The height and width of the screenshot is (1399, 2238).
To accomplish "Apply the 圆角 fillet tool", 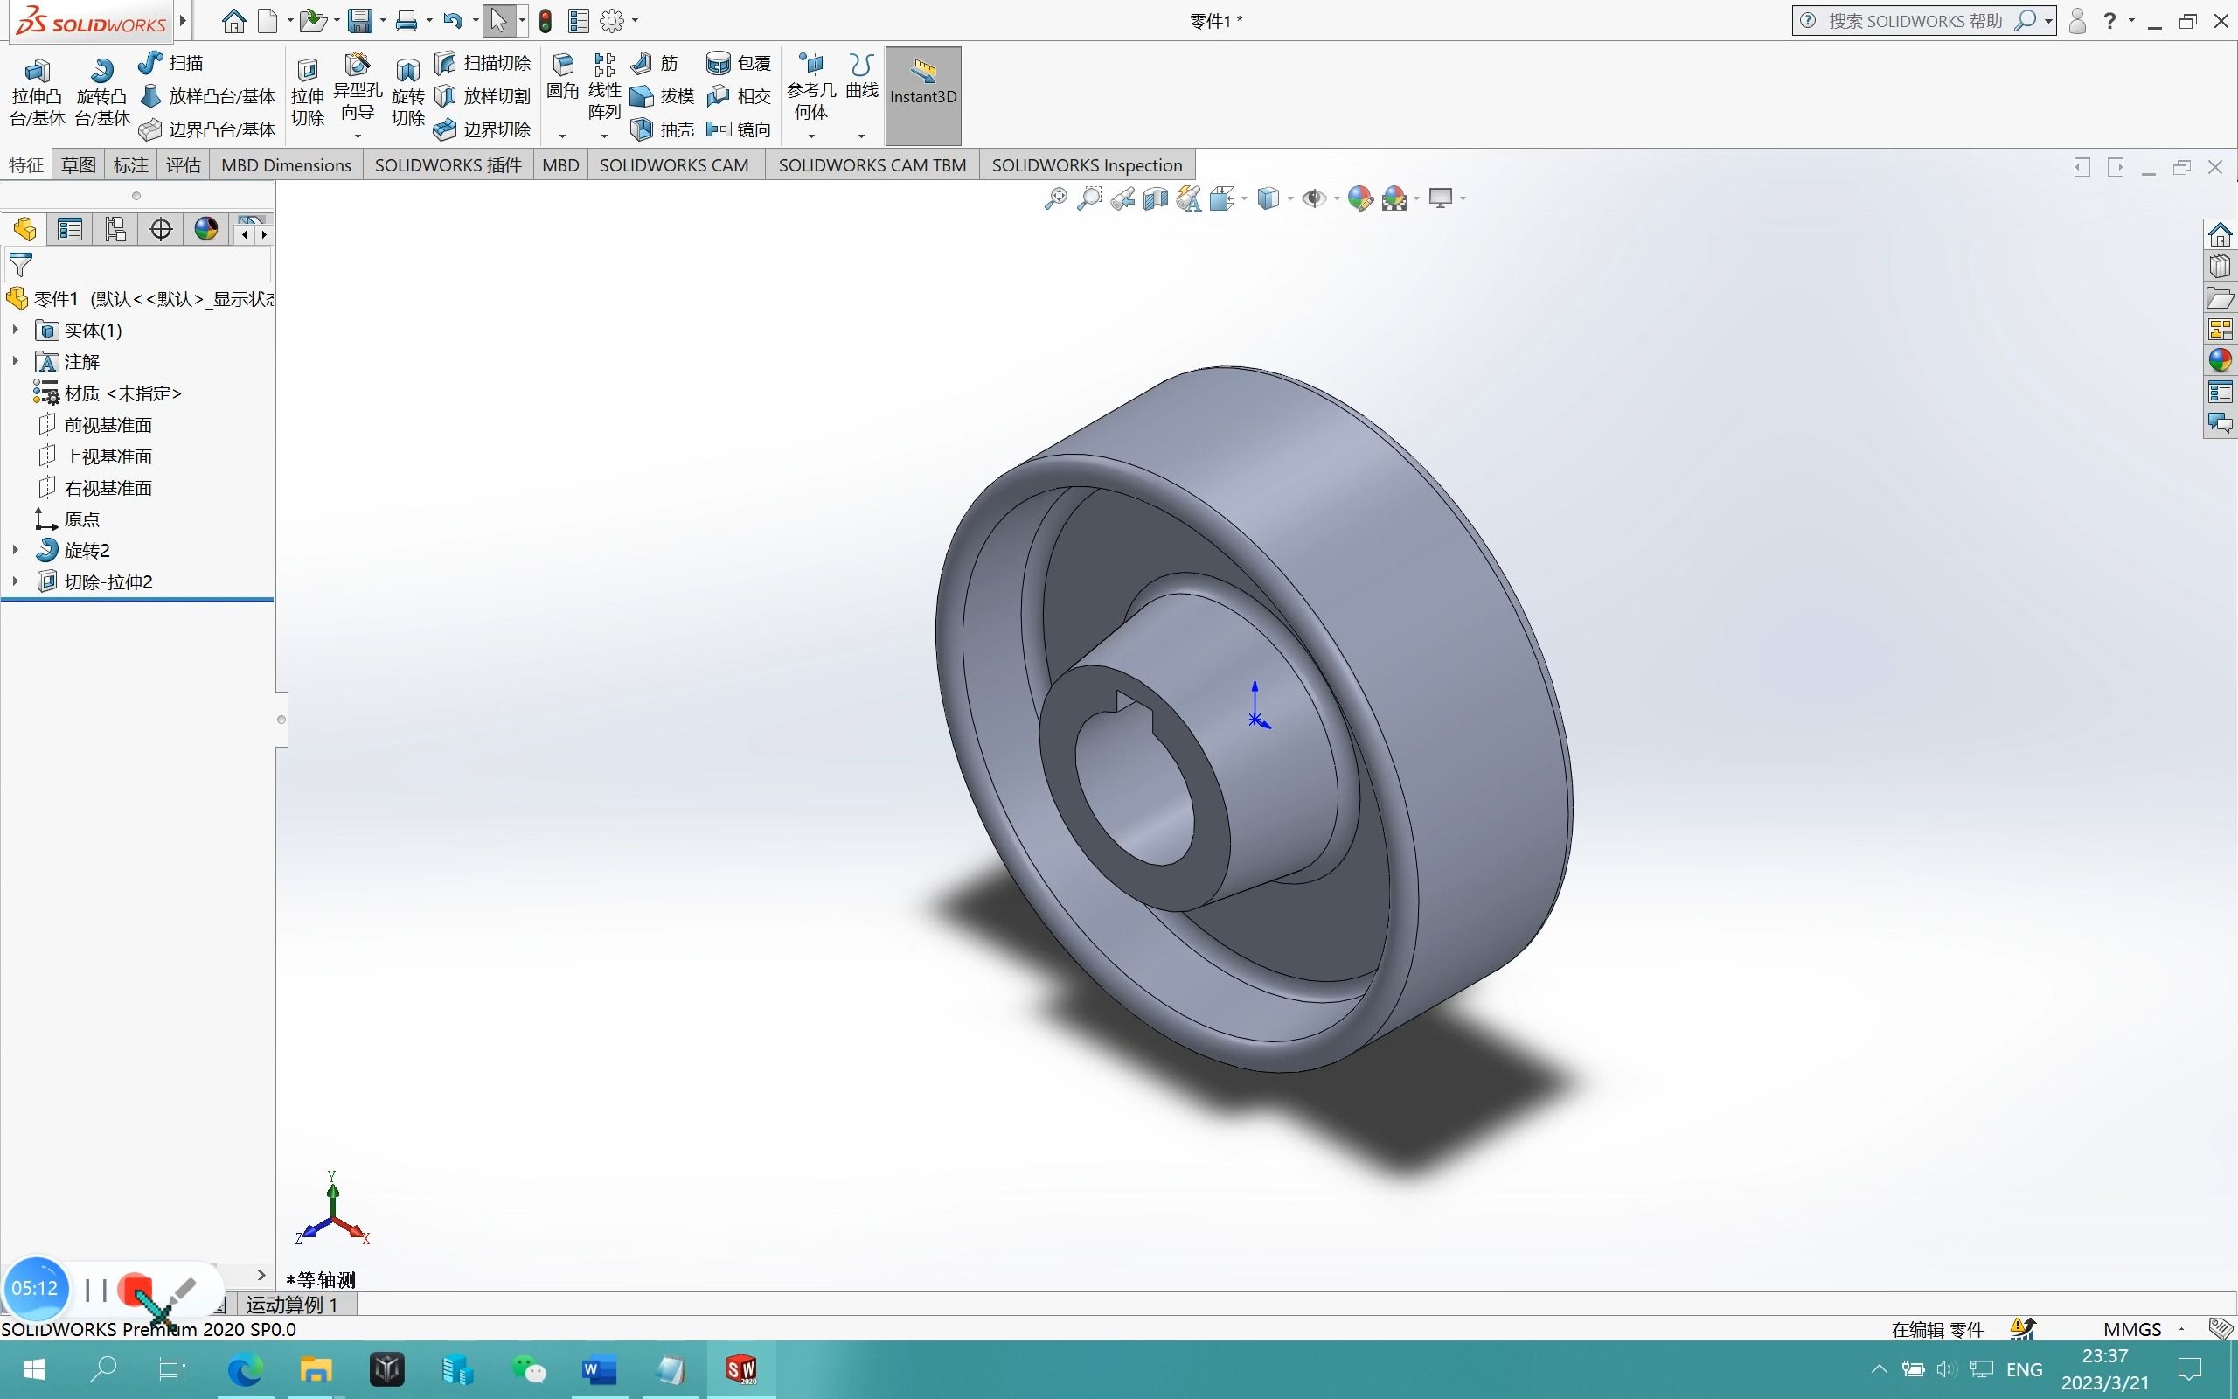I will click(562, 78).
